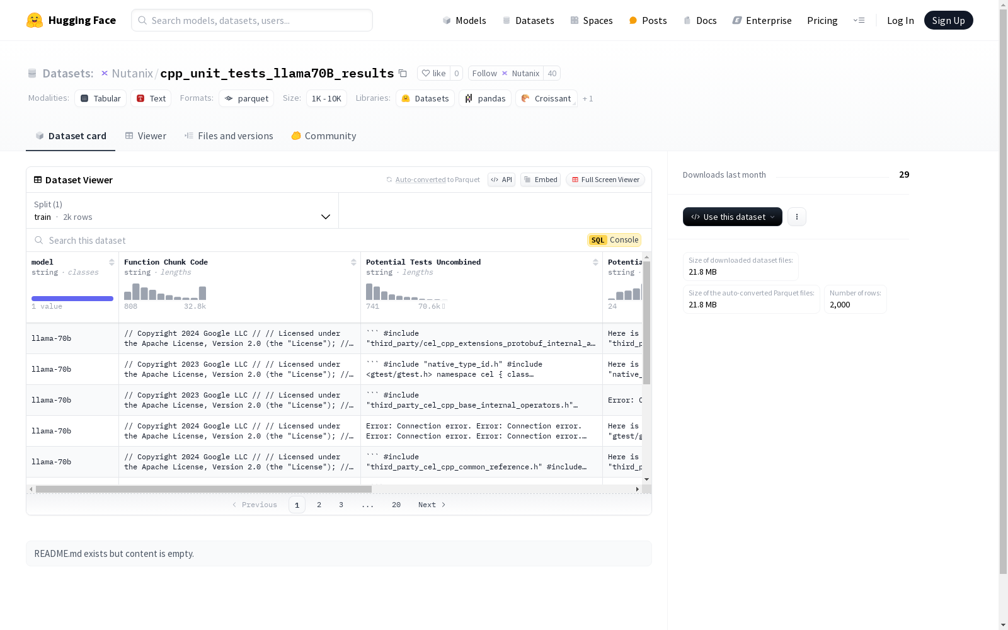Open the Pricing link

click(x=822, y=20)
